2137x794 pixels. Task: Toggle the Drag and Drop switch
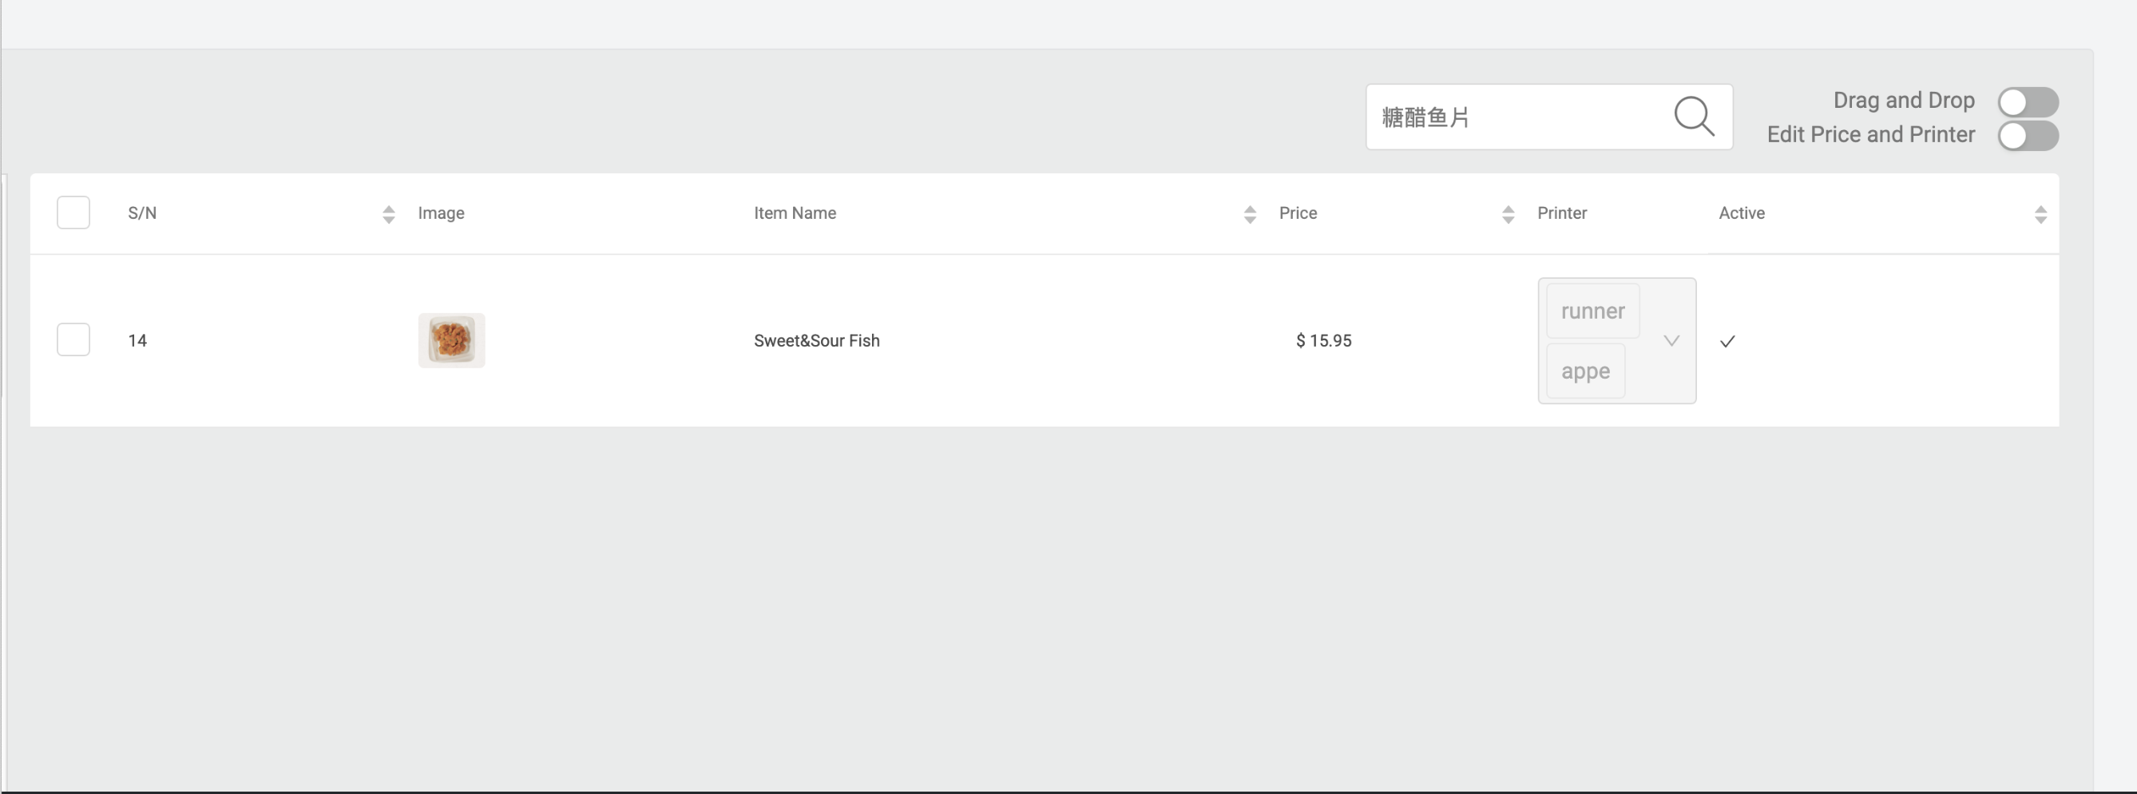pyautogui.click(x=2028, y=102)
